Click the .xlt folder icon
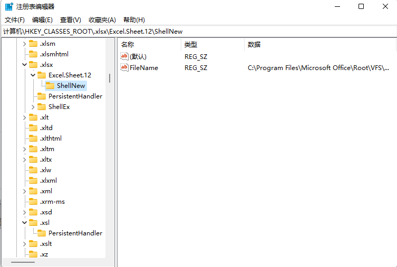 pyautogui.click(x=33, y=117)
